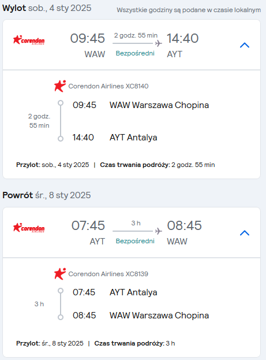Click the arrival circle marker at 14:40
Image resolution: width=266 pixels, height=360 pixels.
coord(61,139)
